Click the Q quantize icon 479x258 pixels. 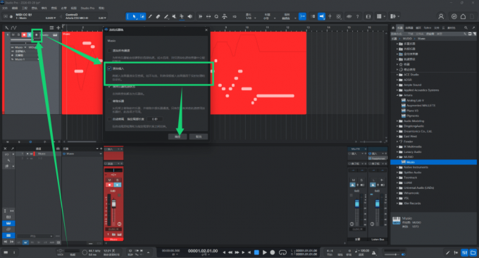tap(216, 16)
